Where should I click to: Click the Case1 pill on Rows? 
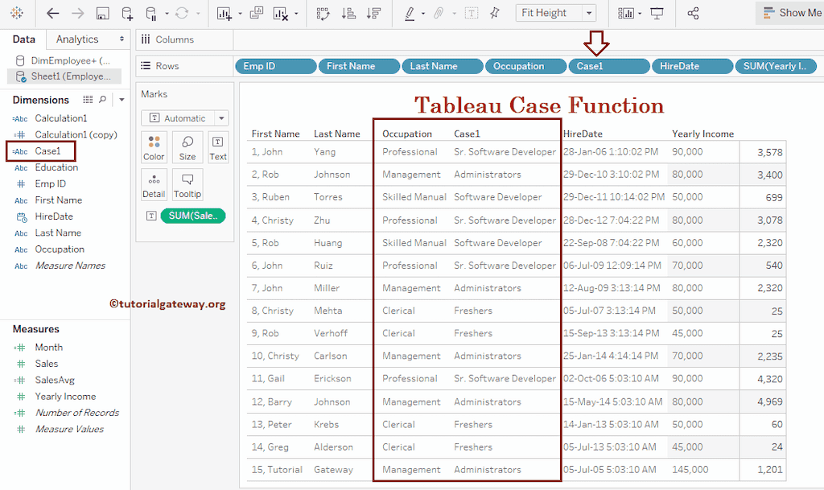[x=609, y=66]
